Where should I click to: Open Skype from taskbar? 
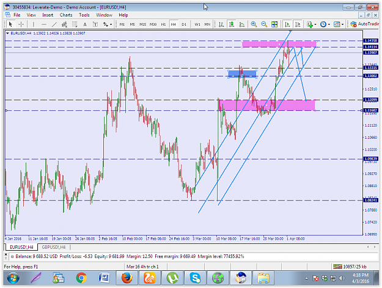(196, 278)
